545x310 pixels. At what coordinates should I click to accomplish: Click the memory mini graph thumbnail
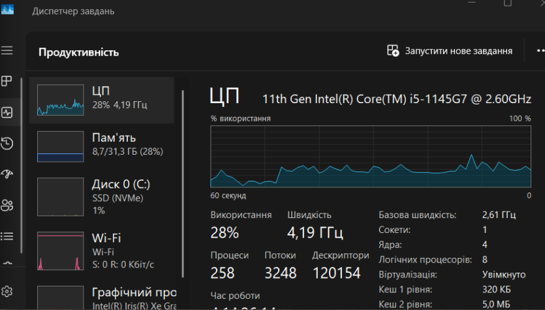tap(61, 146)
